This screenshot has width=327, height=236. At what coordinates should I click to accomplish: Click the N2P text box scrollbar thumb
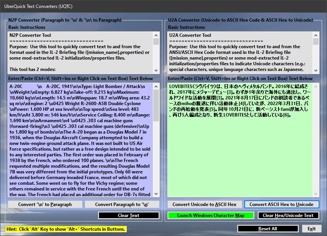click(156, 105)
